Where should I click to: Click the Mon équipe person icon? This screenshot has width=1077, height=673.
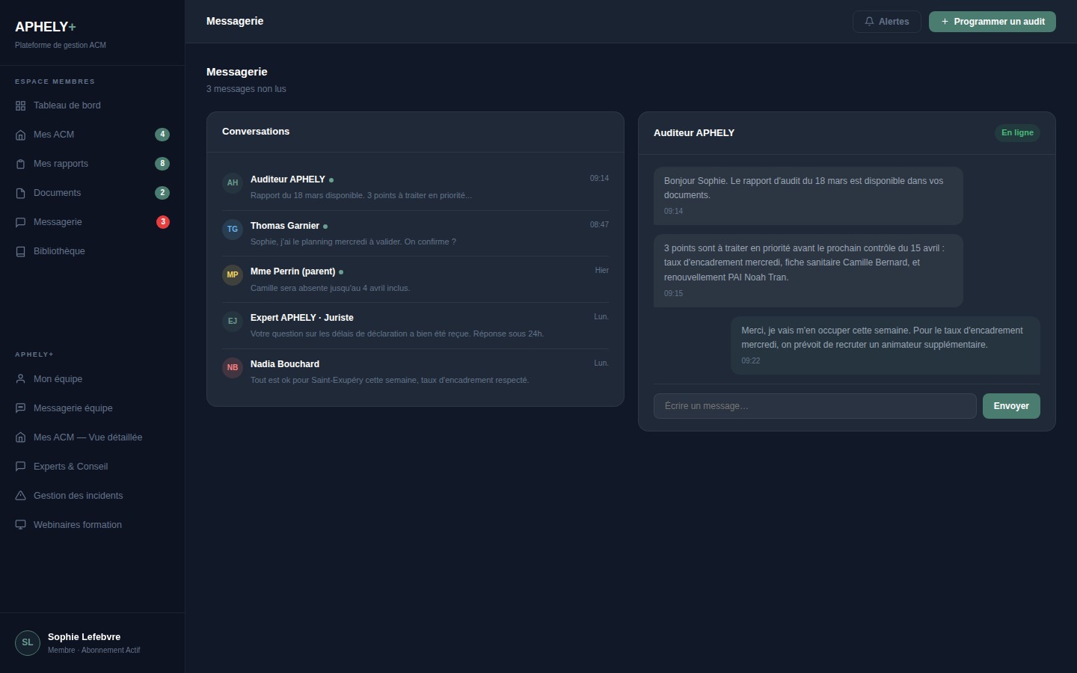point(20,379)
